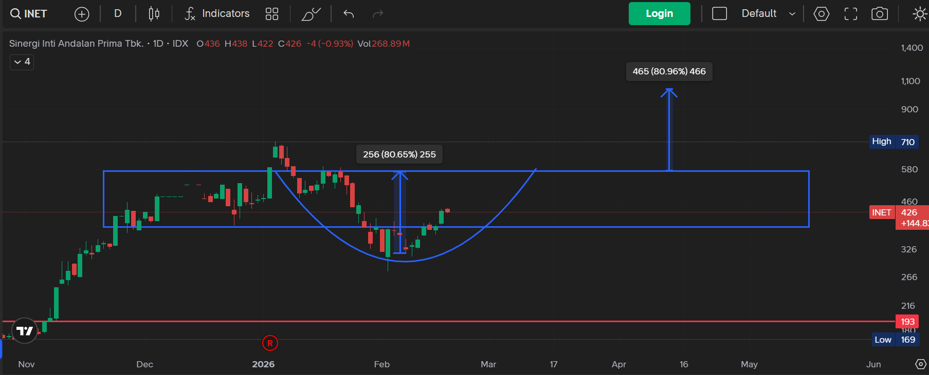Open the time axis settings gear
The image size is (929, 375).
pyautogui.click(x=921, y=364)
